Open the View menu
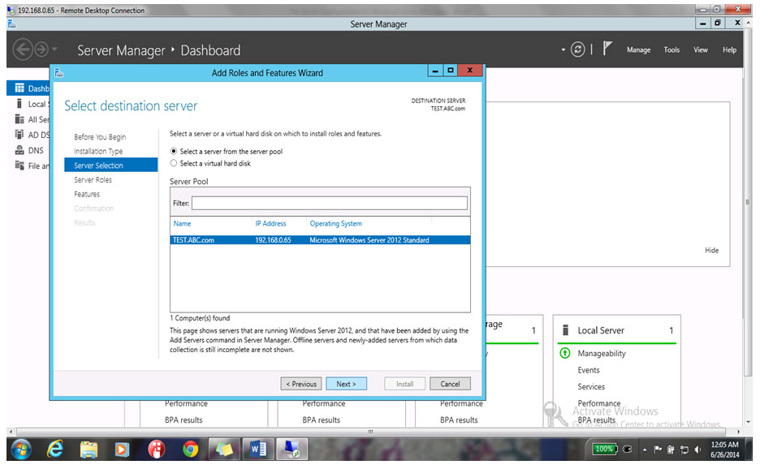This screenshot has height=469, width=760. click(x=701, y=50)
